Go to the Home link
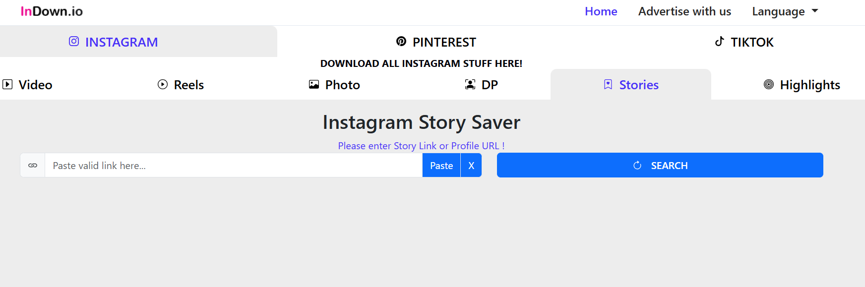The image size is (865, 287). (x=601, y=11)
